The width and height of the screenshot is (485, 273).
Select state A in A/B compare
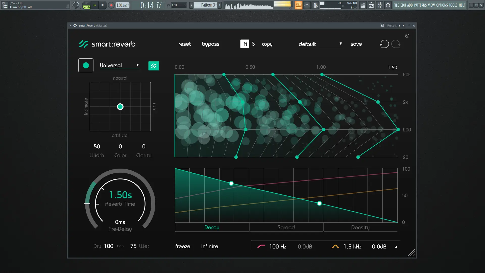coord(245,44)
